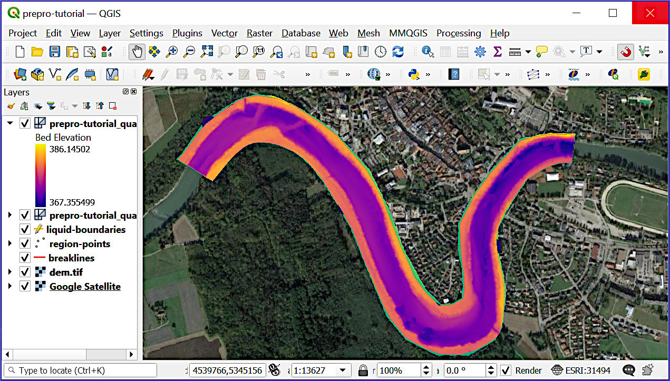Open the Python Console

pos(413,74)
